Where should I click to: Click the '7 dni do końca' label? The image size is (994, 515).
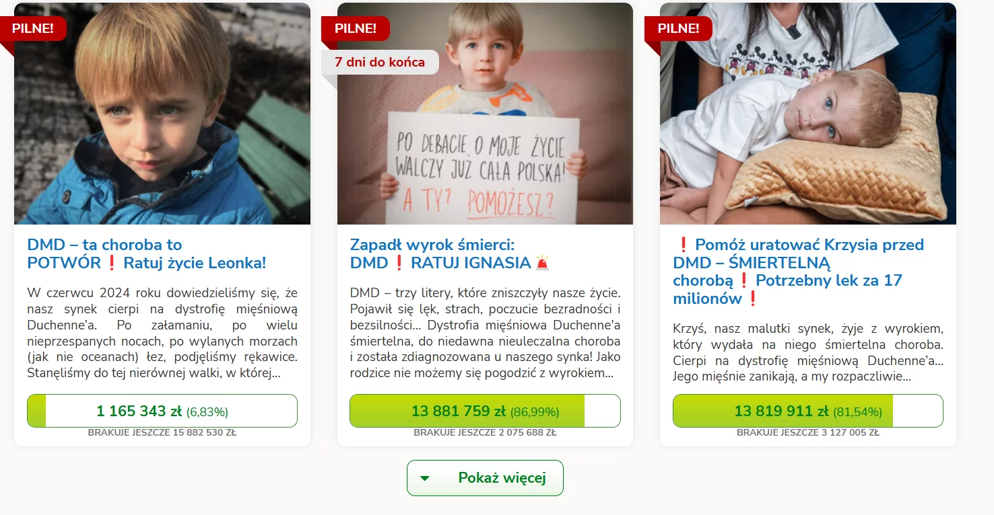click(x=380, y=62)
